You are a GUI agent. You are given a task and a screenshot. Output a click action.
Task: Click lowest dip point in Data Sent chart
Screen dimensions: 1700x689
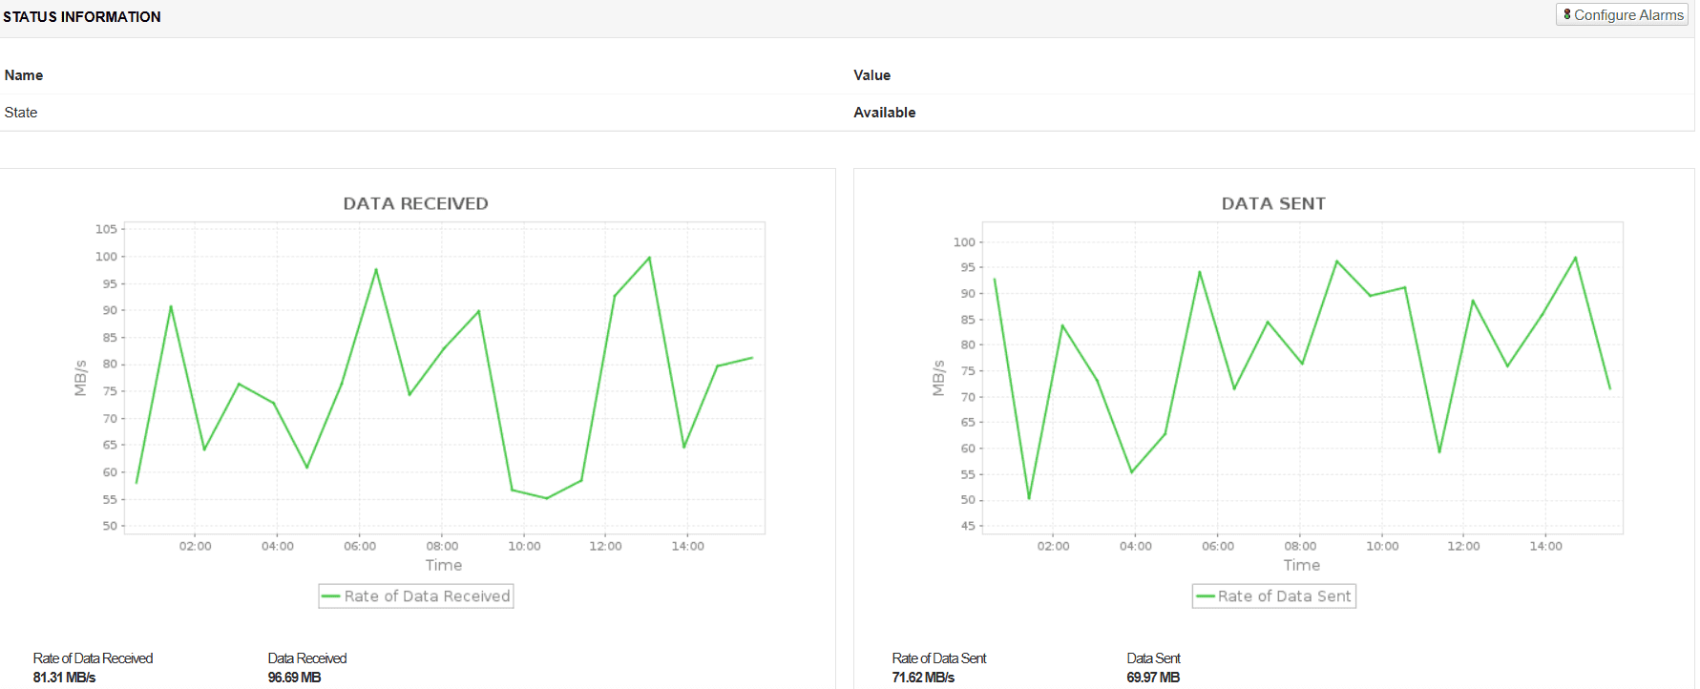point(1029,498)
